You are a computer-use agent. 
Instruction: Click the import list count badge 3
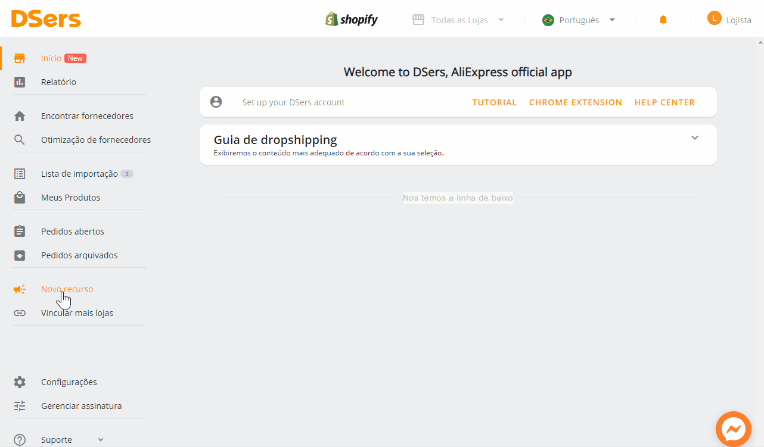127,174
